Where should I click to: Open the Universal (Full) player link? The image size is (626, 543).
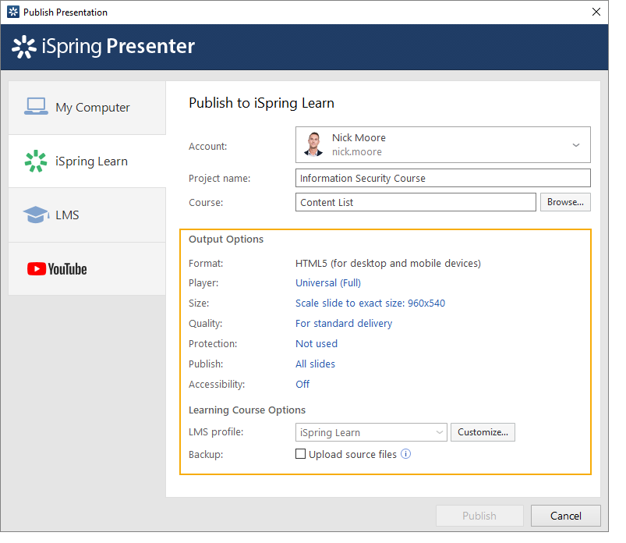point(328,283)
